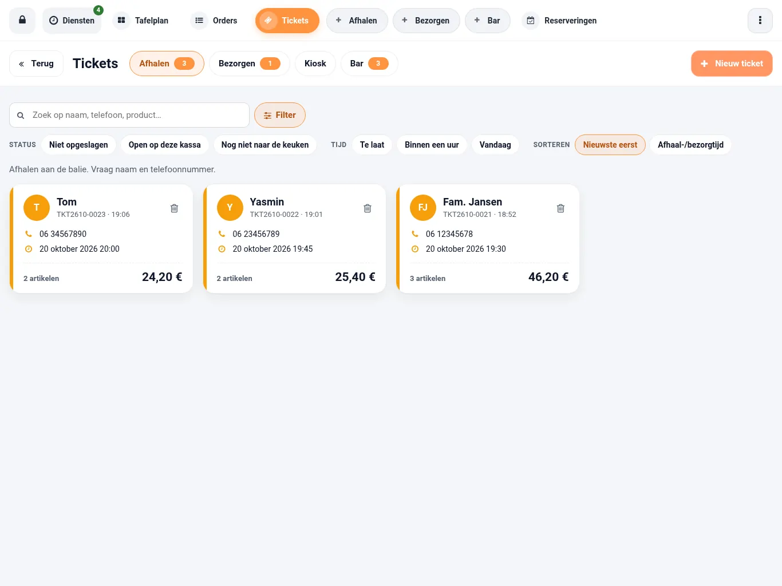Open ticket total 24,20 €
Viewport: 782px width, 586px height.
[162, 277]
